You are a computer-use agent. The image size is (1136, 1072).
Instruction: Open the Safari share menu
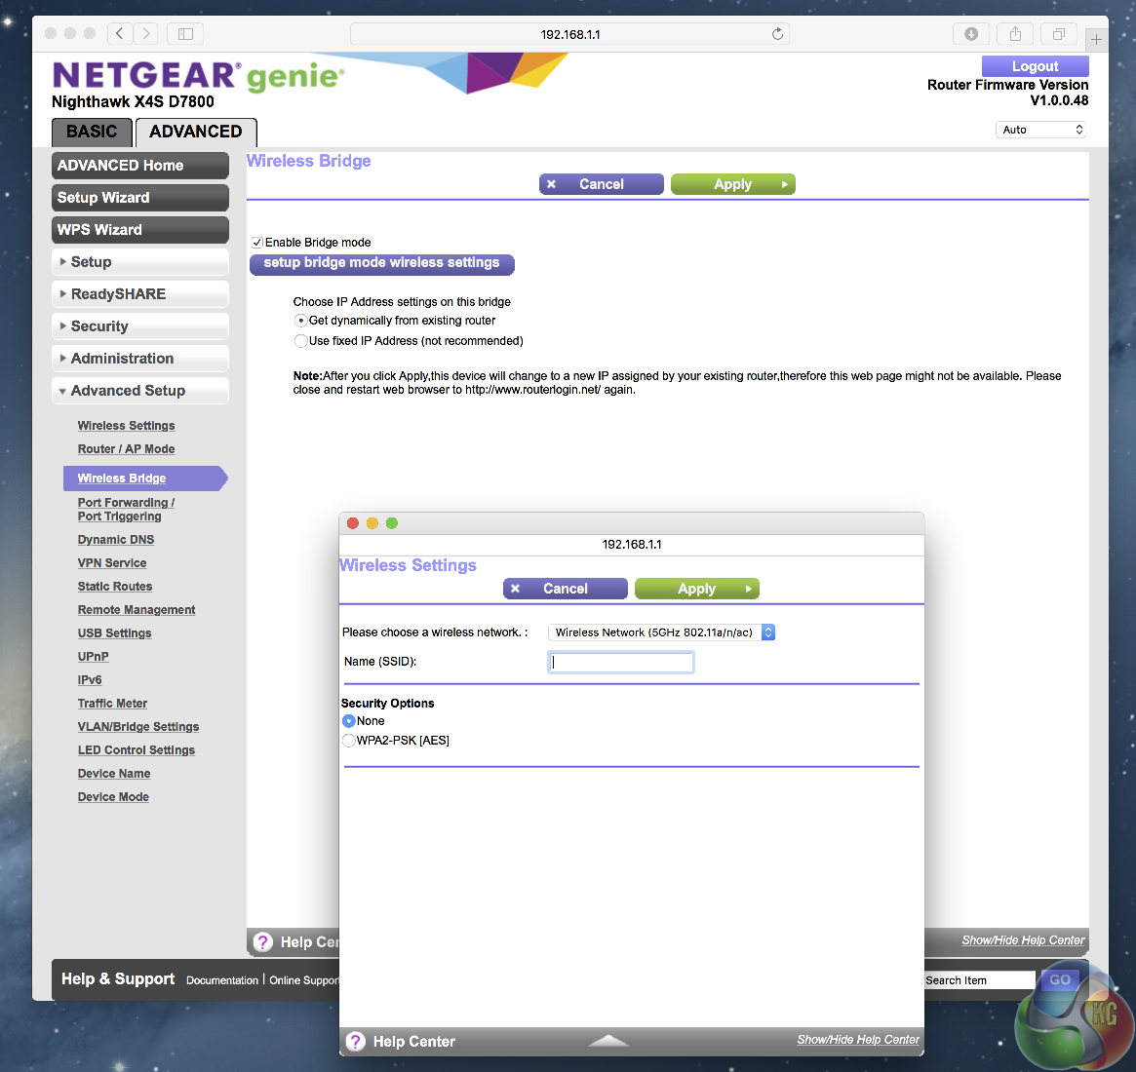coord(1014,33)
